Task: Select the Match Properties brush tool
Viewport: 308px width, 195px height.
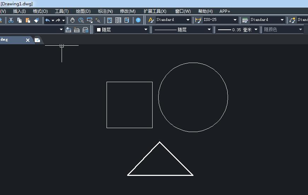Action: click(36, 20)
